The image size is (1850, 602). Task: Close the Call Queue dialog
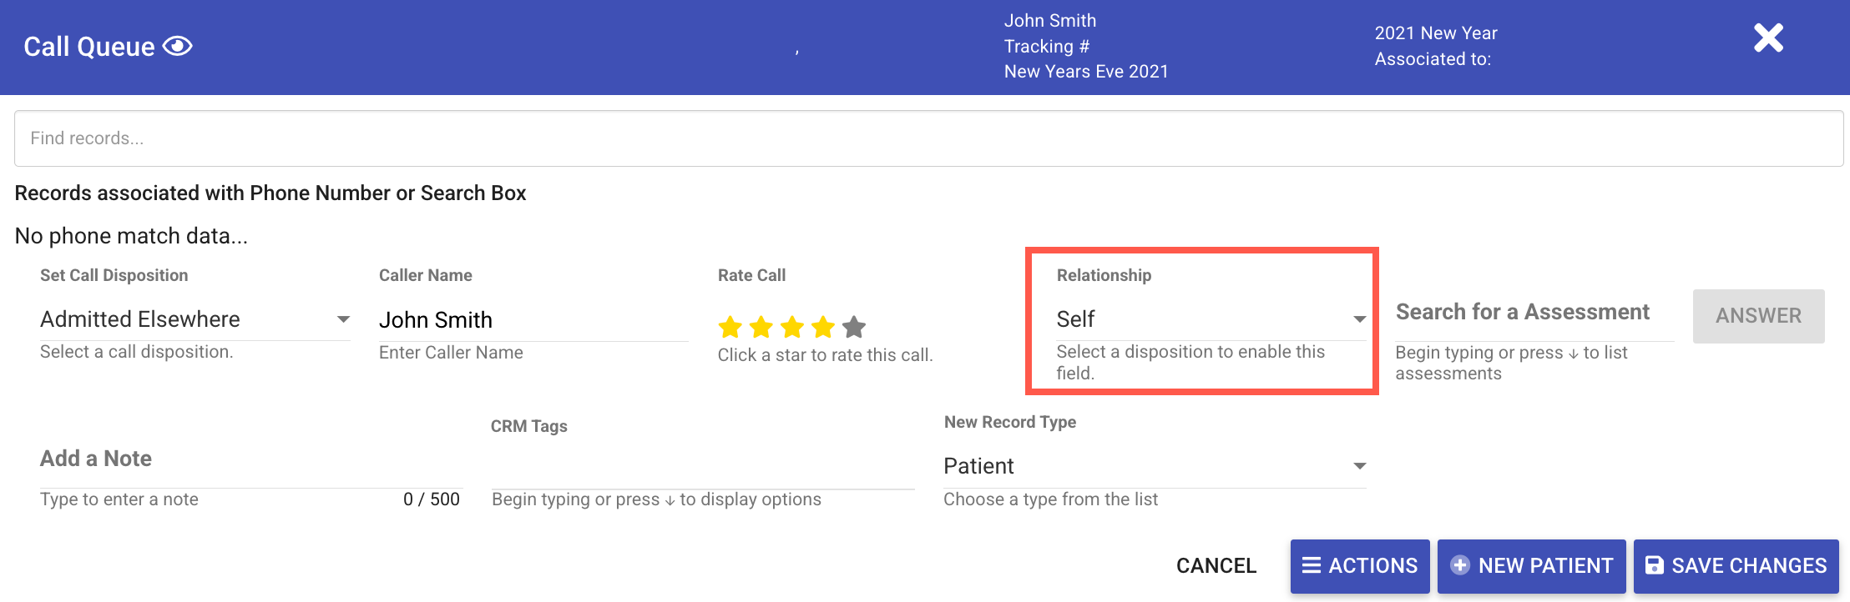tap(1768, 38)
